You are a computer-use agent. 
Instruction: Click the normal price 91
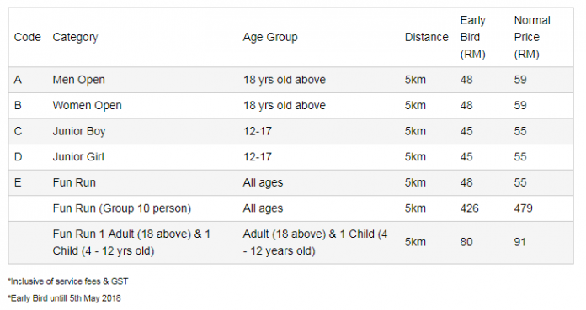coord(519,243)
